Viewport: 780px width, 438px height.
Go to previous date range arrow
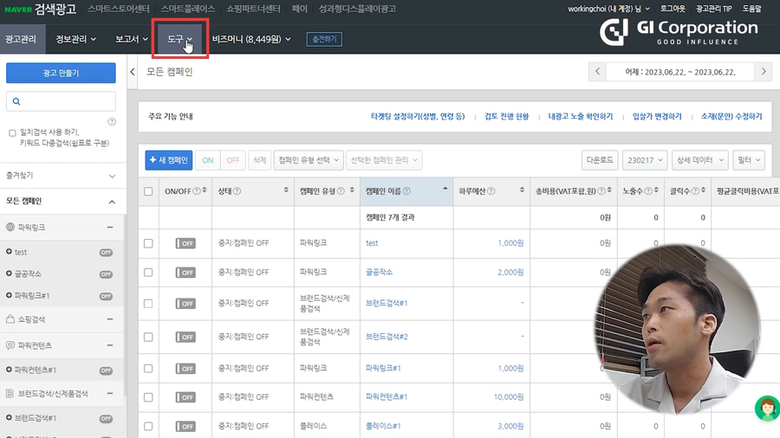[x=597, y=72]
